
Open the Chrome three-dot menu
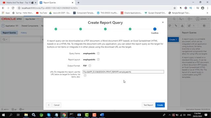click(x=208, y=8)
